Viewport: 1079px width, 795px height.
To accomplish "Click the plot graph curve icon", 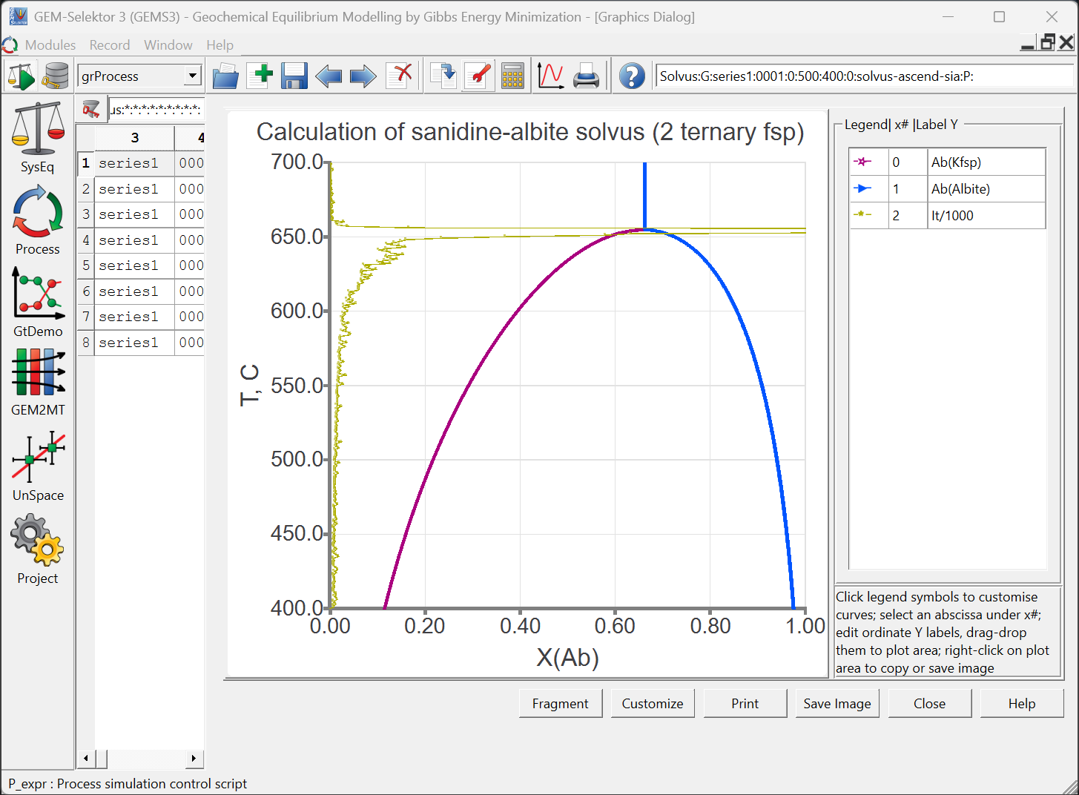I will [x=550, y=76].
